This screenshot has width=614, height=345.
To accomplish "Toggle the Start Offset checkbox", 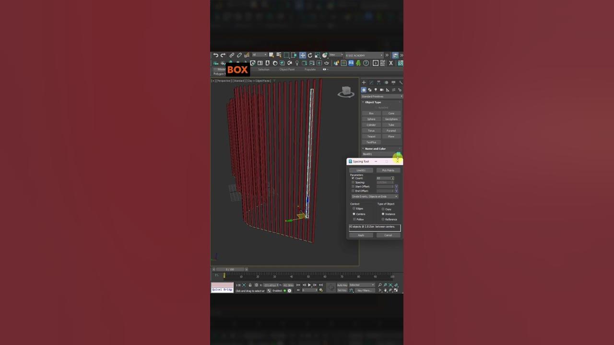I will pyautogui.click(x=353, y=186).
